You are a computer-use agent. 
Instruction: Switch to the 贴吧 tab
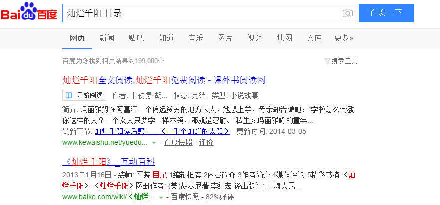click(136, 38)
